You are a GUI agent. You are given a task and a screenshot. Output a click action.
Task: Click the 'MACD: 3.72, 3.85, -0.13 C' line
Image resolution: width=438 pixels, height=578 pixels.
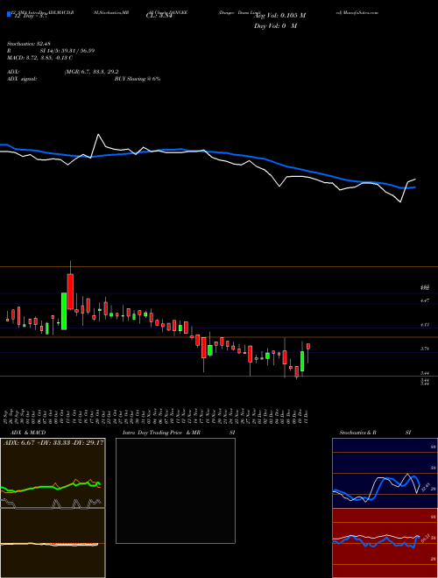39,58
